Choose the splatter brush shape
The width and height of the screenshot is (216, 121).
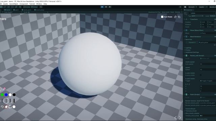[6, 107]
